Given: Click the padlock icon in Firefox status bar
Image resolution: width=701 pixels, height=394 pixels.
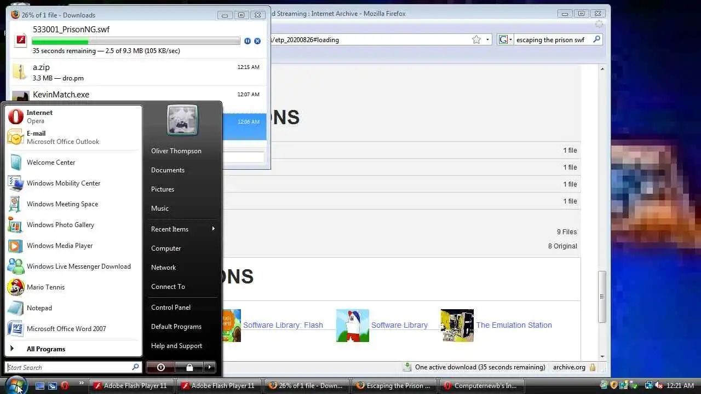Looking at the screenshot, I should (593, 367).
